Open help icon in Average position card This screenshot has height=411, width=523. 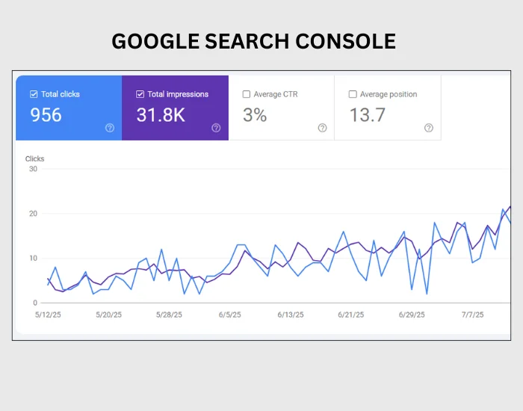(x=429, y=128)
